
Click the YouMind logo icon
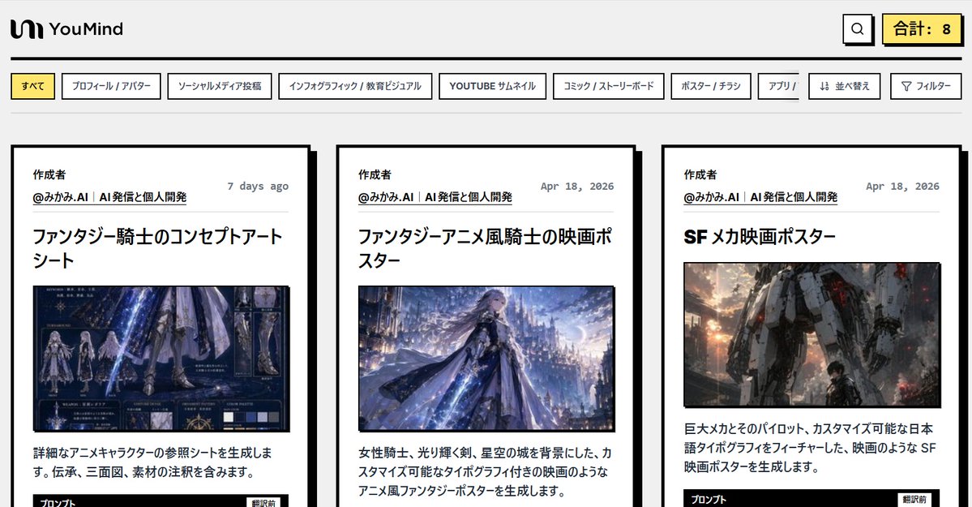click(x=27, y=28)
